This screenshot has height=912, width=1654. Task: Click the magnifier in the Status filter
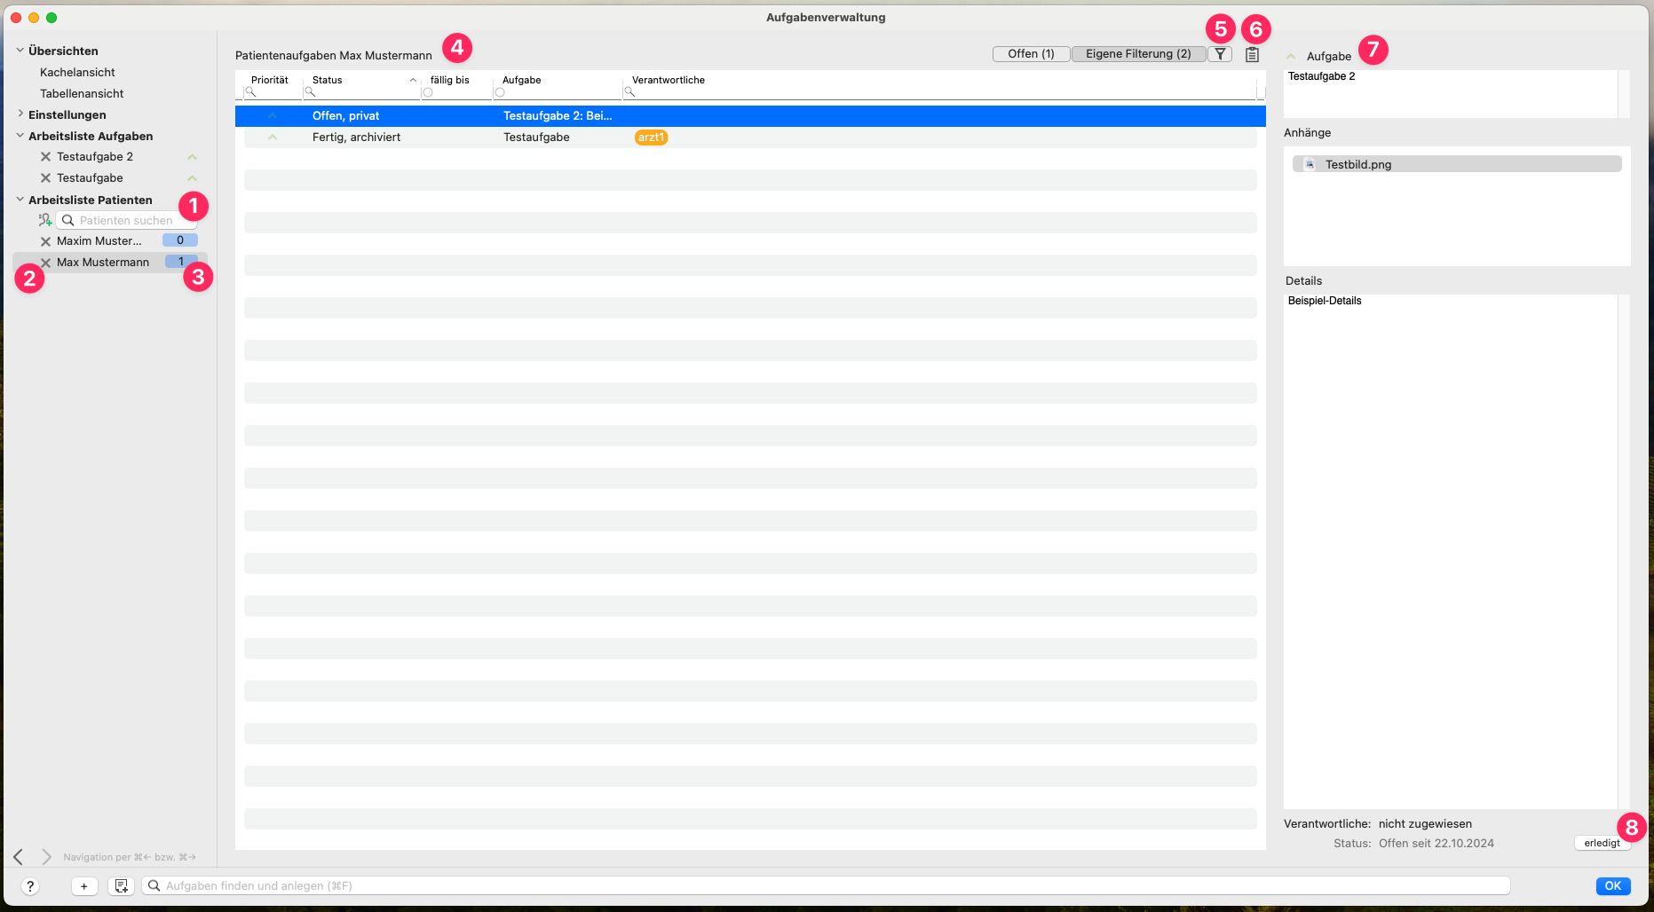tap(310, 92)
